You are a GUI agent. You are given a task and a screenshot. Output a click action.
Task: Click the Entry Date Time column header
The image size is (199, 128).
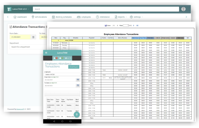click(x=51, y=101)
